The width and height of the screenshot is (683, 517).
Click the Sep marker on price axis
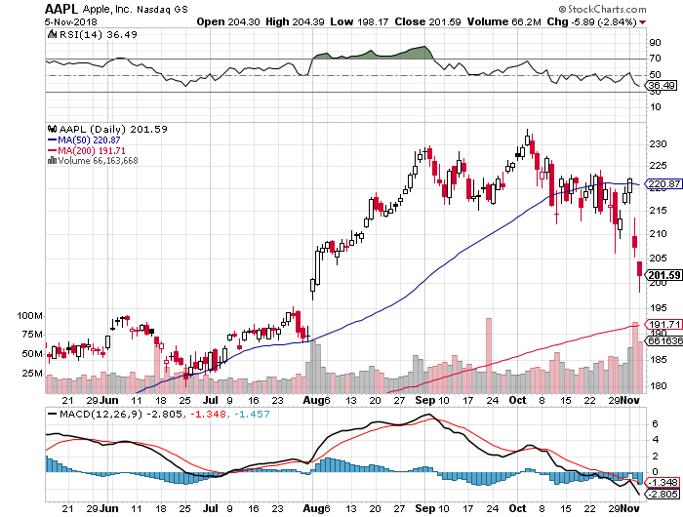tap(425, 400)
